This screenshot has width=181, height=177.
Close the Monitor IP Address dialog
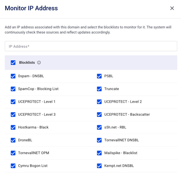pyautogui.click(x=172, y=8)
